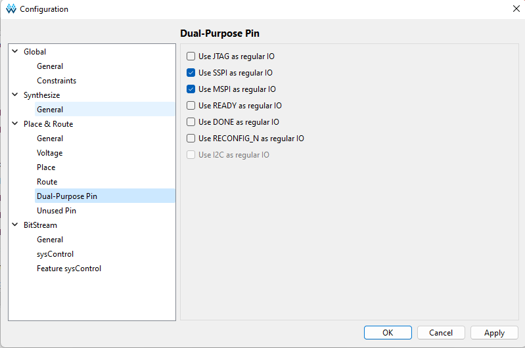525x348 pixels.
Task: Check Use RECONFIG_N as regular IO
Action: click(x=191, y=138)
